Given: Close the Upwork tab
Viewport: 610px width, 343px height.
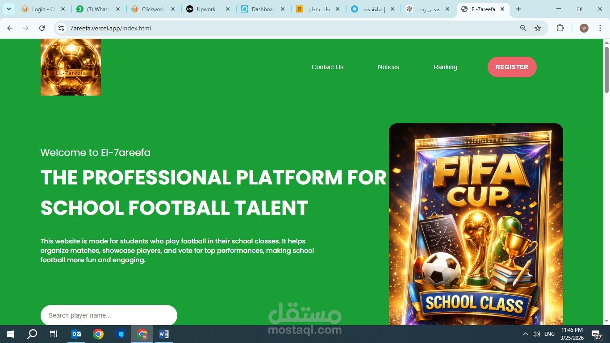Looking at the screenshot, I should point(228,9).
